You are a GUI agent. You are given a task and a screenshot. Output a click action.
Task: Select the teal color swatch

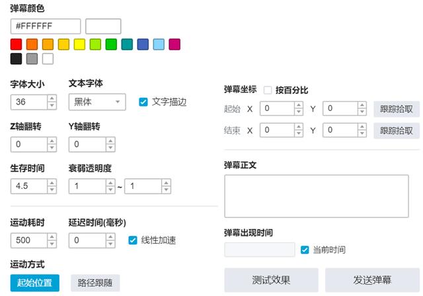pos(127,44)
